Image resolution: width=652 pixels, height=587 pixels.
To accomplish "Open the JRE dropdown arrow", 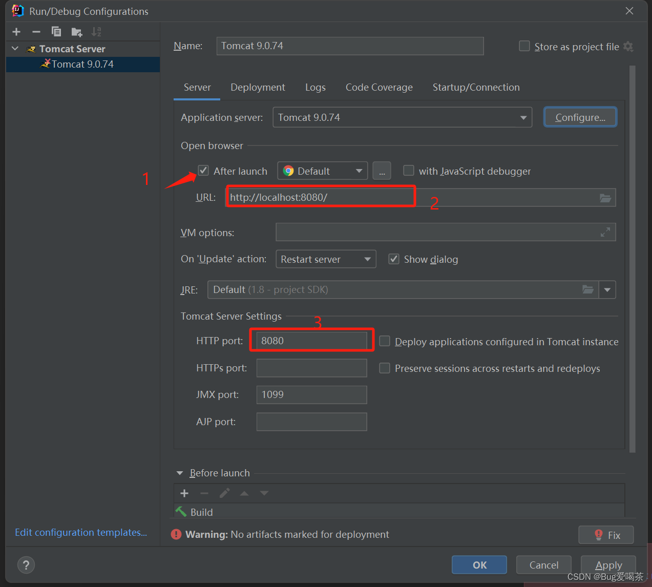I will [607, 290].
